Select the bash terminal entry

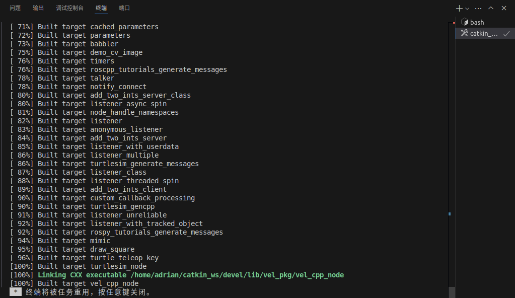pos(485,22)
